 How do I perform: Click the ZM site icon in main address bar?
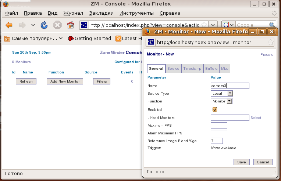[84, 25]
